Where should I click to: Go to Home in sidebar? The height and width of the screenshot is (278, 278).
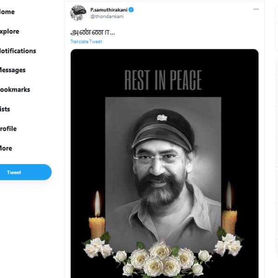coord(7,12)
